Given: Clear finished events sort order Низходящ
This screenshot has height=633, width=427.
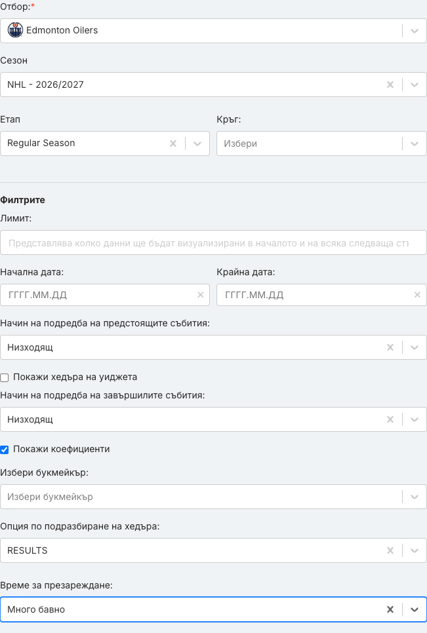Looking at the screenshot, I should (x=390, y=419).
